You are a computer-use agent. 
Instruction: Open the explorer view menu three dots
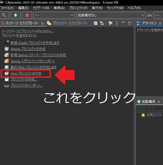117,23
